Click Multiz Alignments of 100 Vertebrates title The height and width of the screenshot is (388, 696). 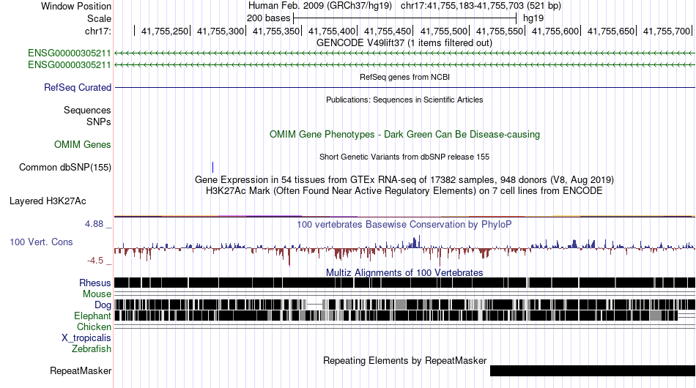pyautogui.click(x=404, y=272)
